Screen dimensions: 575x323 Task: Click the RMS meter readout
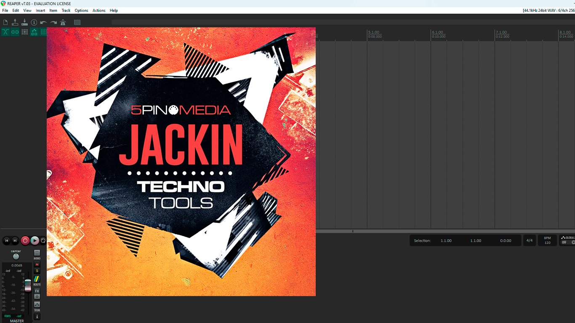[13, 316]
